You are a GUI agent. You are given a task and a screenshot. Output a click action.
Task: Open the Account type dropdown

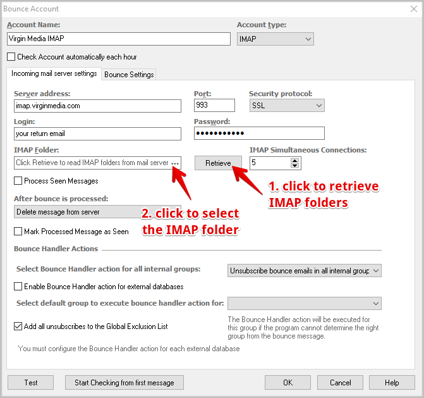276,39
